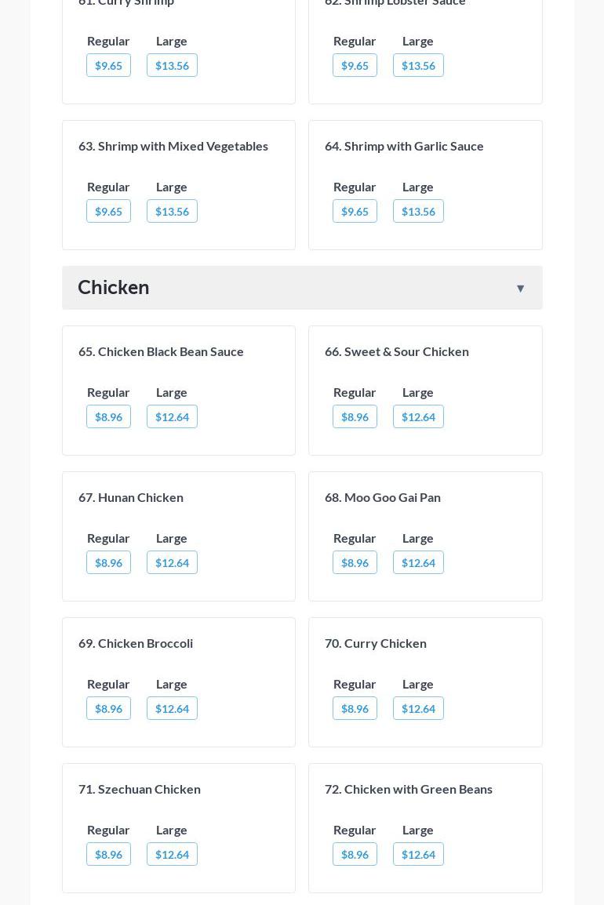Viewport: 604px width, 905px height.
Task: Open the 65. Chicken Black Bean Sauce item
Action: pyautogui.click(x=161, y=351)
